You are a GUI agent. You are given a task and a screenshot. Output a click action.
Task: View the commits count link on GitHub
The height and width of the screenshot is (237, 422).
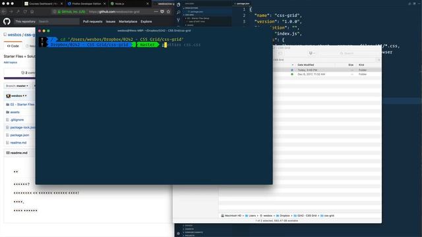[x=28, y=72]
